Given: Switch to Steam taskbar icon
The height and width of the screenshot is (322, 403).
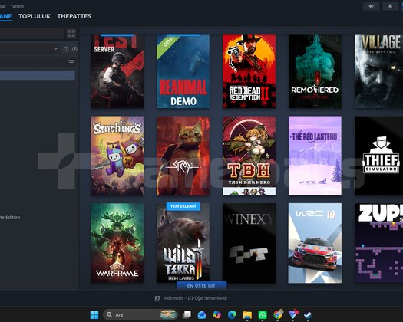Looking at the screenshot, I should coord(308,315).
